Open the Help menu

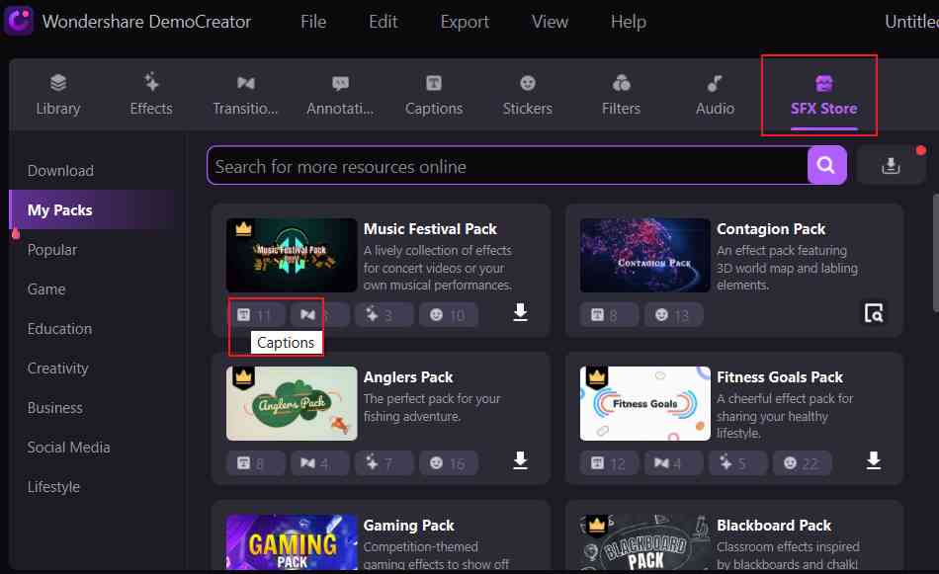point(629,22)
